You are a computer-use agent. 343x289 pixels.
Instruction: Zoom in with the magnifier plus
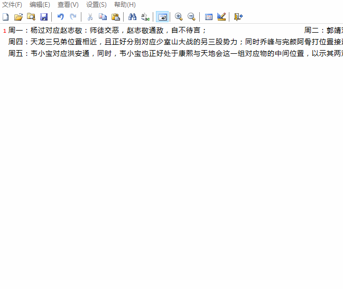(179, 17)
